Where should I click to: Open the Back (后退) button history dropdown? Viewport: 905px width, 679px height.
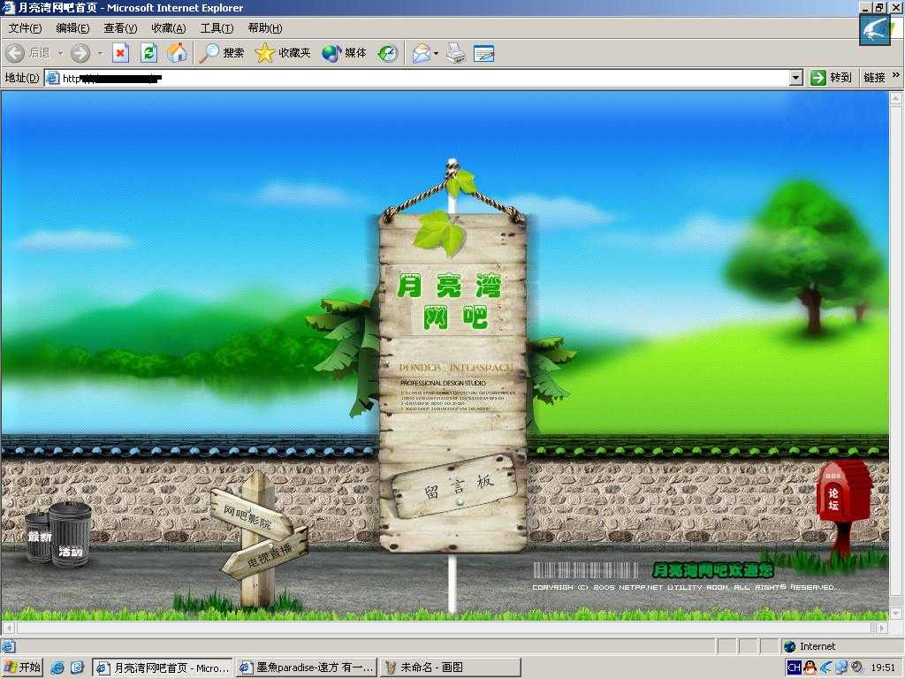tap(60, 53)
